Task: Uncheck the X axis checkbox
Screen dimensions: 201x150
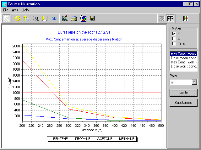Action: (x=174, y=34)
